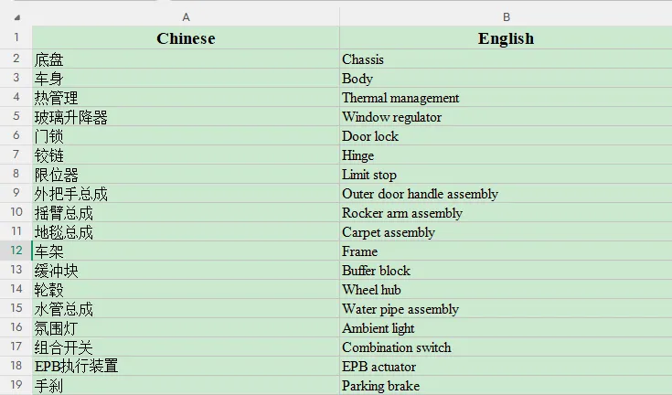Click the select-all corner triangle
This screenshot has height=395, width=672.
[16, 17]
